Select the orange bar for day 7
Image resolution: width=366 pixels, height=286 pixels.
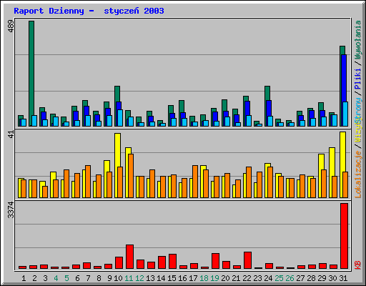(88, 182)
